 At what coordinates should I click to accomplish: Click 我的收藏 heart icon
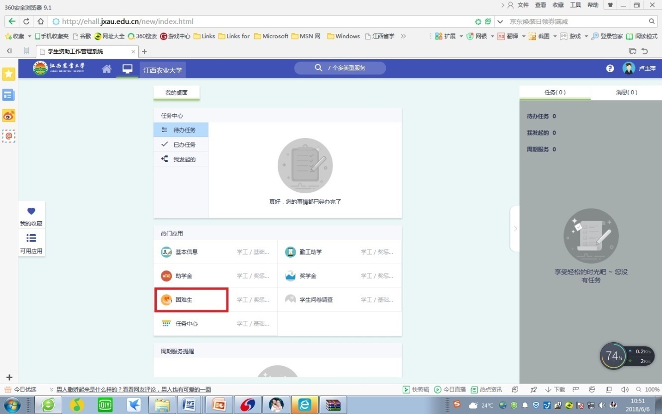point(31,212)
